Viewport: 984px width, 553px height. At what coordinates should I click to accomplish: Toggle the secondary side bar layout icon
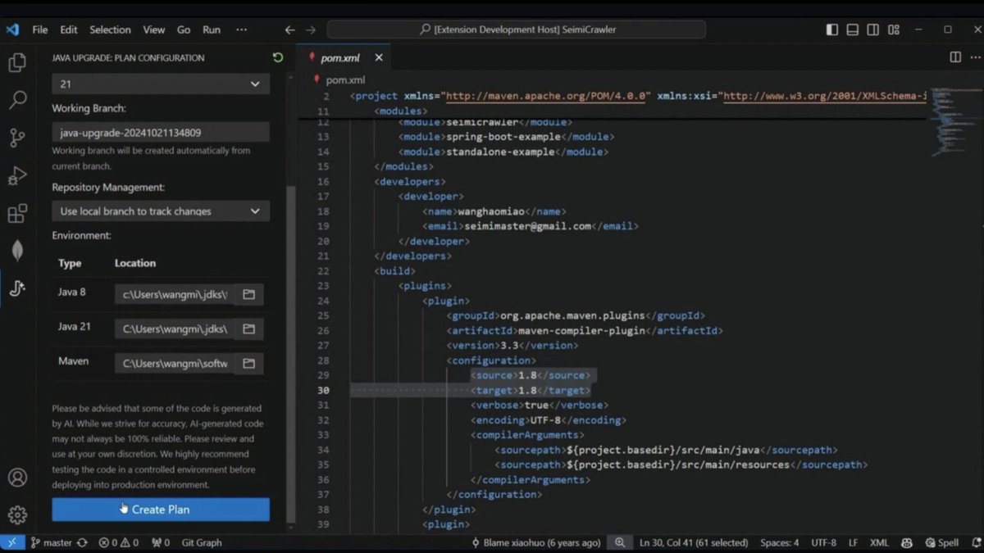click(873, 29)
